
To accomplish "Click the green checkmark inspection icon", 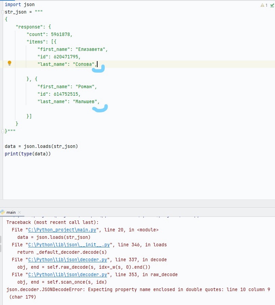I will click(x=272, y=5).
